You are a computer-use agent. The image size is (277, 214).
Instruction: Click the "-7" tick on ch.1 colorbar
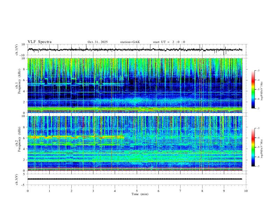(x=258, y=109)
